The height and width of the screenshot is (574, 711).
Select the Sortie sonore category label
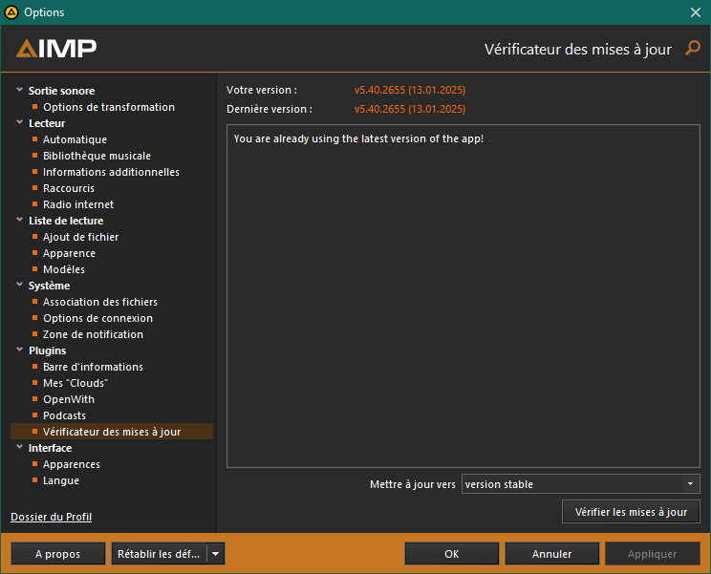62,91
